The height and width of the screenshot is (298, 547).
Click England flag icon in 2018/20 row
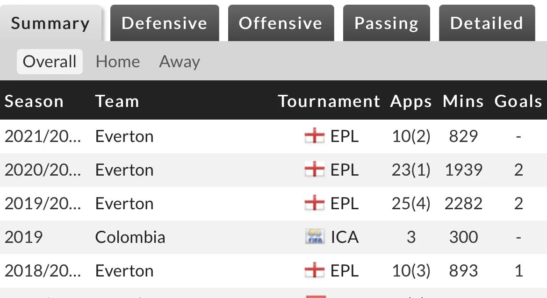[314, 271]
